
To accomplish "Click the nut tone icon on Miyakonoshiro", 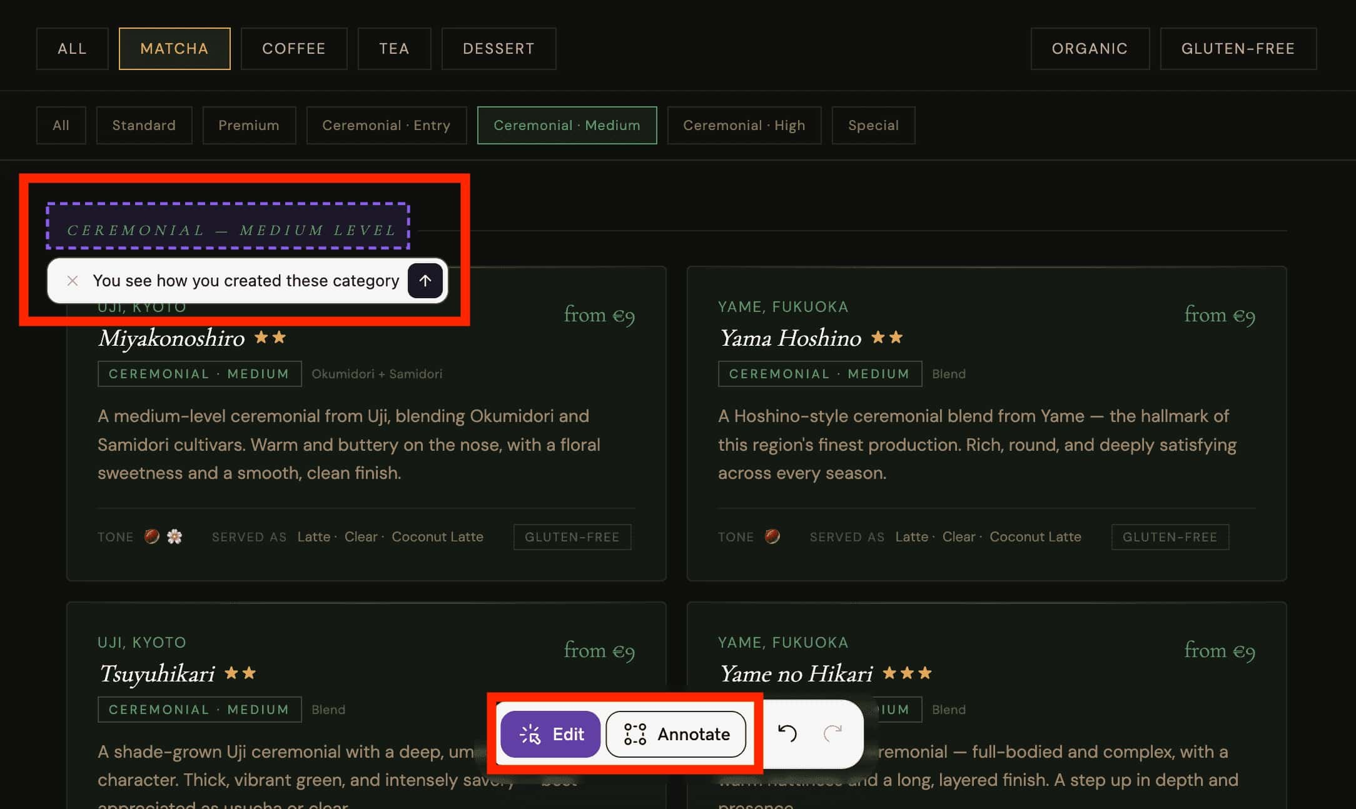I will click(x=151, y=536).
